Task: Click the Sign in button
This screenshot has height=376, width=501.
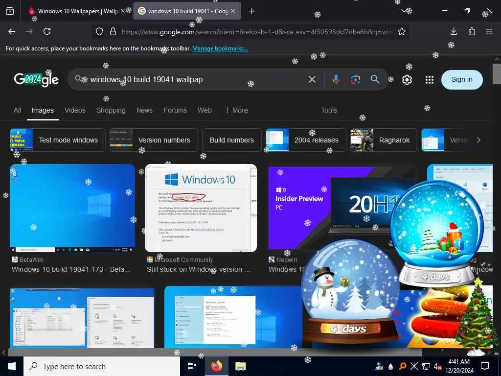Action: pyautogui.click(x=462, y=80)
